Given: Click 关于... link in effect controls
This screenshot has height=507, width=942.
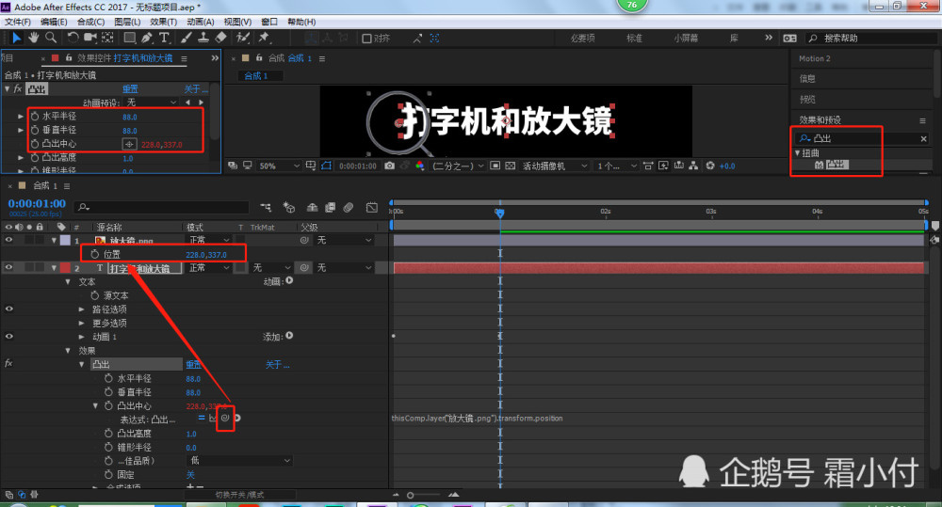Looking at the screenshot, I should 196,88.
